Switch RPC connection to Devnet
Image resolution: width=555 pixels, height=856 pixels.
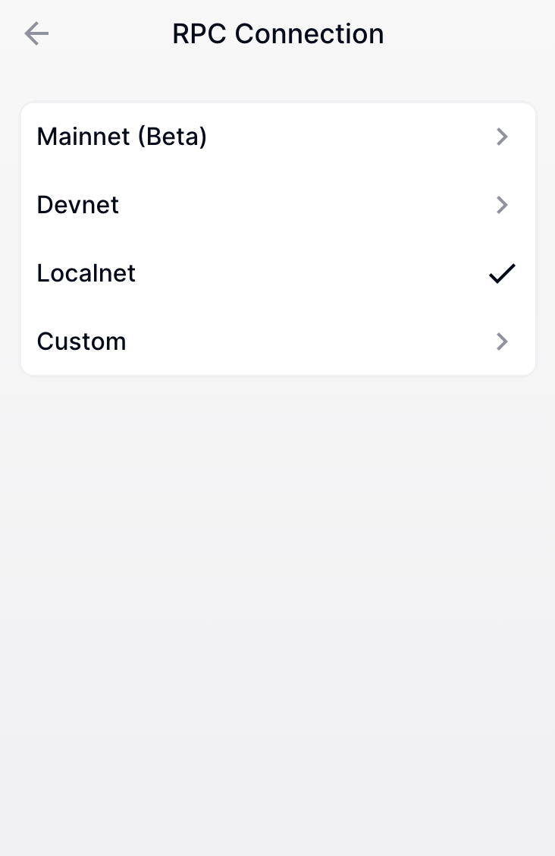tap(277, 205)
